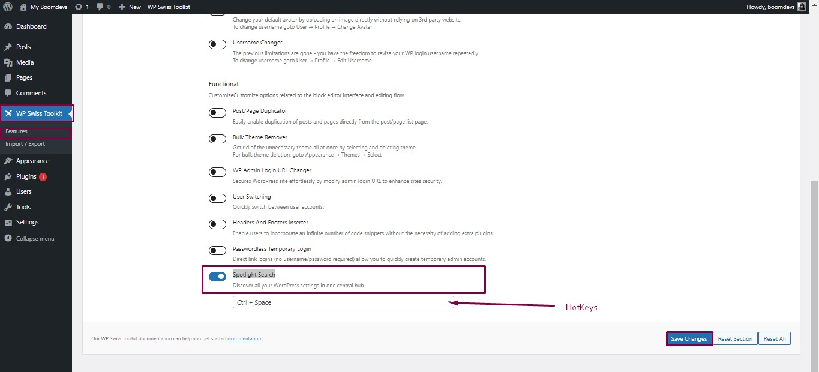Click the WP Admin Login URL Changer label
819x372 pixels.
click(272, 170)
